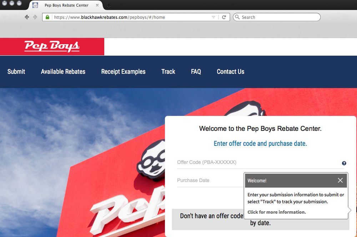357x237 pixels.
Task: Open the Submit menu item
Action: click(16, 72)
